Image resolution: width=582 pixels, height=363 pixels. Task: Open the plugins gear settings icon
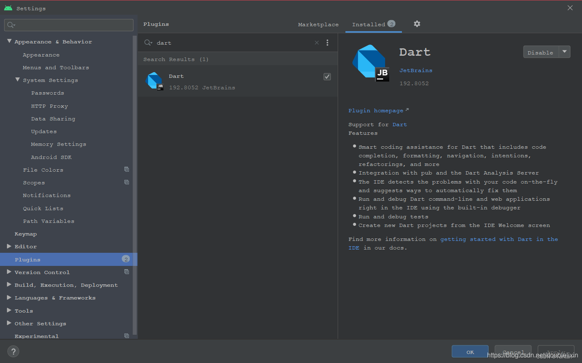pos(417,24)
